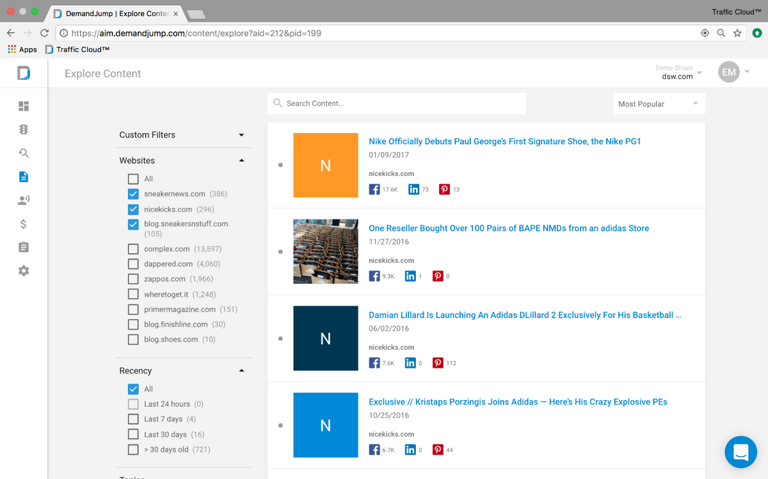Viewport: 768px width, 479px height.
Task: Bookmark page with the star icon
Action: point(737,33)
